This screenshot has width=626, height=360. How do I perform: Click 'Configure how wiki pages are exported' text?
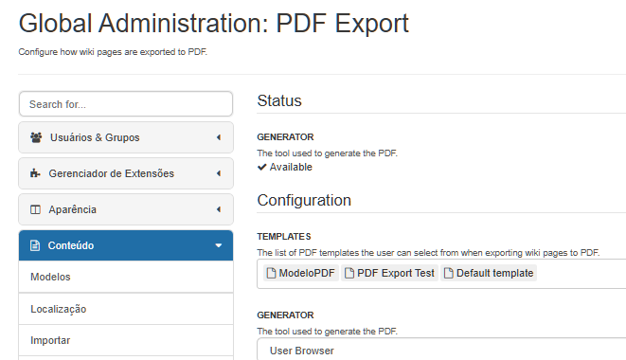113,52
